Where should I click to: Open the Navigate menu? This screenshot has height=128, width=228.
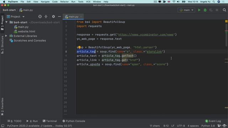click(45, 1)
